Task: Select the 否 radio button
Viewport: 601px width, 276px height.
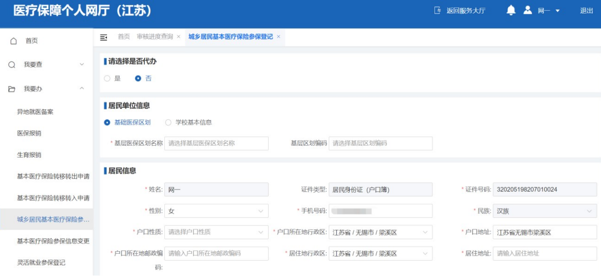Action: (138, 78)
